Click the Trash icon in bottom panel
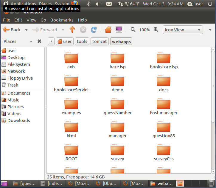216x188 pixels. click(211, 183)
